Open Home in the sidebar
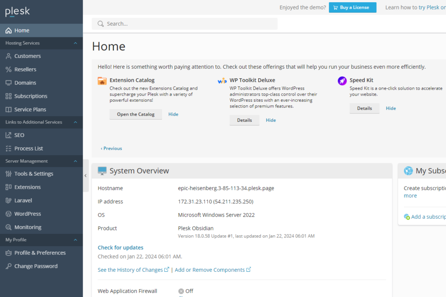Image resolution: width=446 pixels, height=297 pixels. [x=41, y=30]
